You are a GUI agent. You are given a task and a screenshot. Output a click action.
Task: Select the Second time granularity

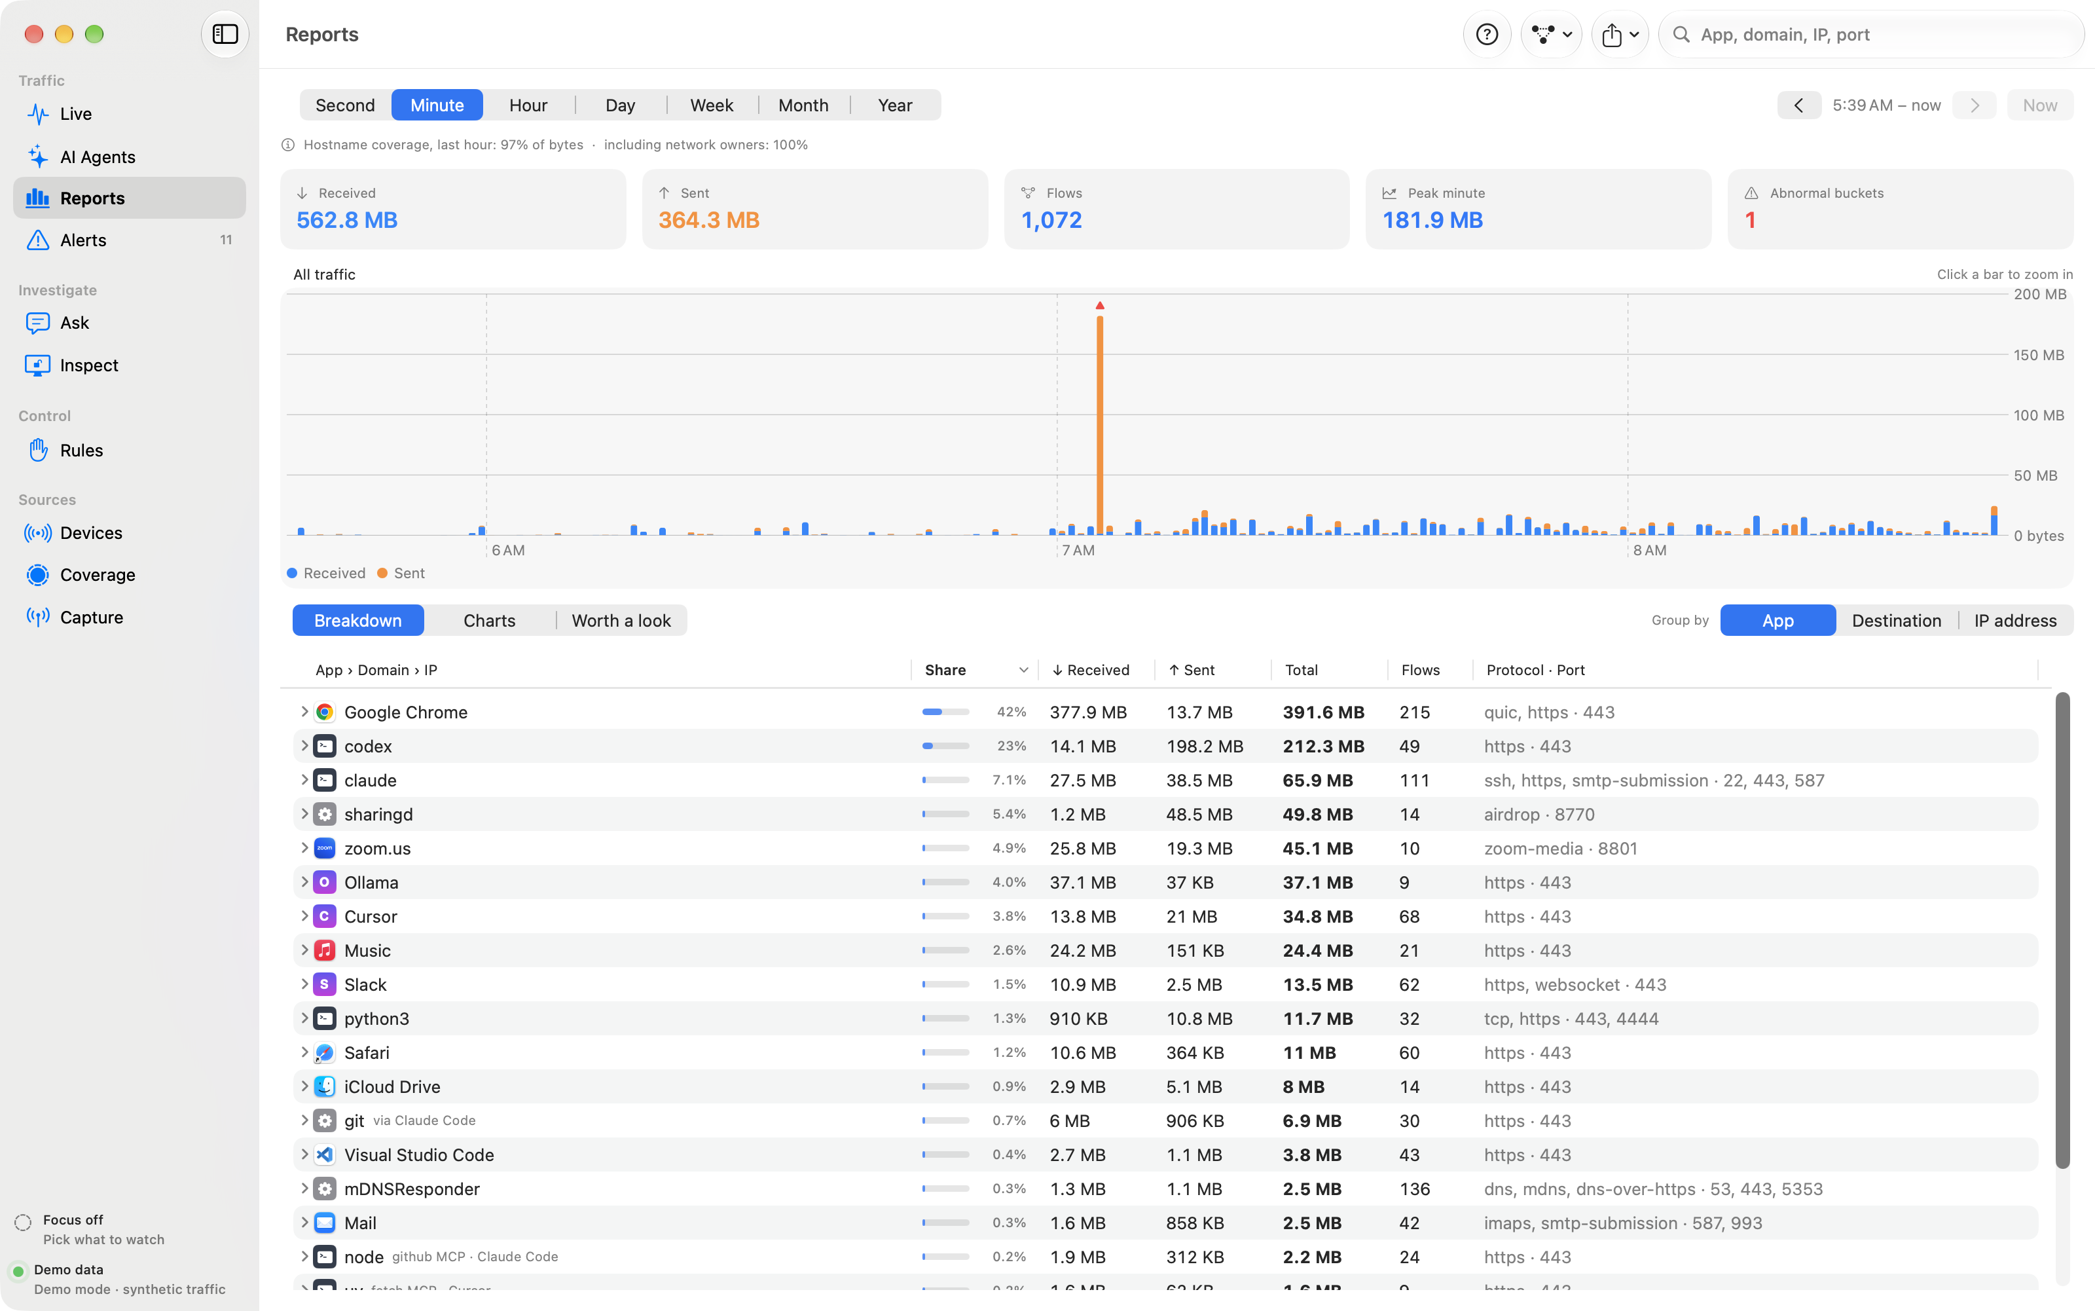(x=345, y=105)
